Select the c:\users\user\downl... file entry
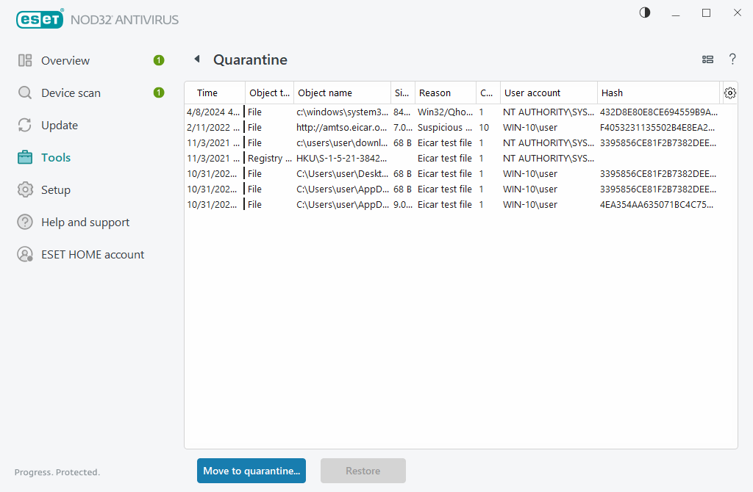This screenshot has height=492, width=753. [x=342, y=143]
